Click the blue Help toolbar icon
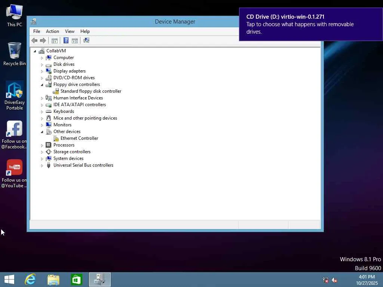Viewport: 383px width, 287px height. click(x=66, y=40)
